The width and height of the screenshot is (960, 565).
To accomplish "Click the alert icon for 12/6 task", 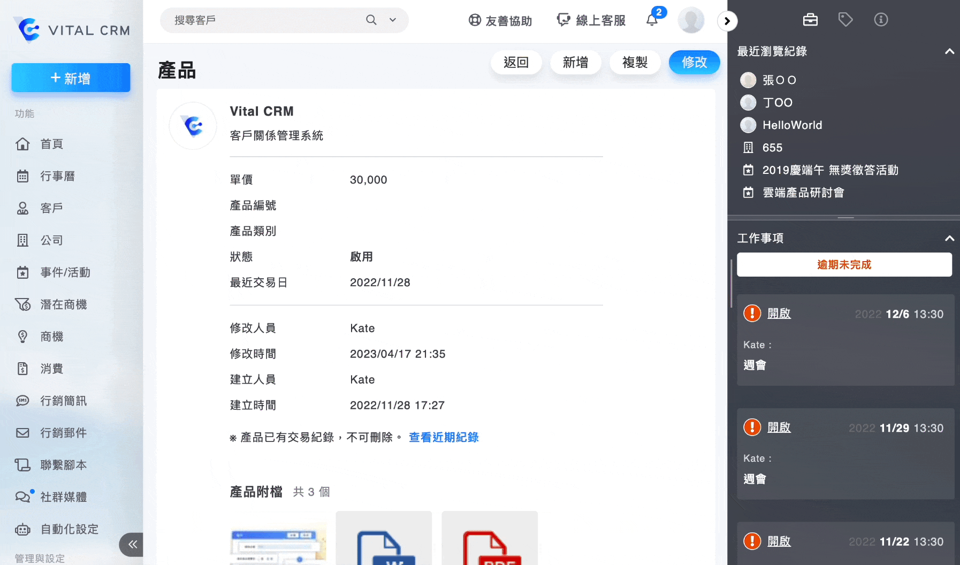I will click(x=752, y=313).
